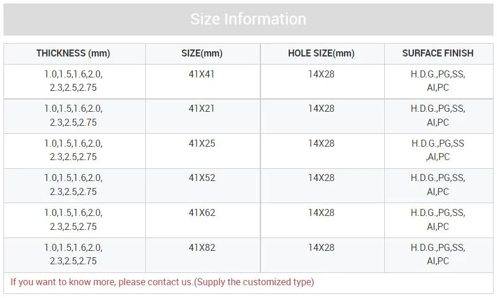This screenshot has width=497, height=298.
Task: Click the 41X82 size cell
Action: 202,248
